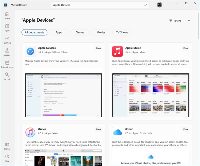This screenshot has width=200, height=166.
Task: Open the Gaming section
Action: coord(7,40)
